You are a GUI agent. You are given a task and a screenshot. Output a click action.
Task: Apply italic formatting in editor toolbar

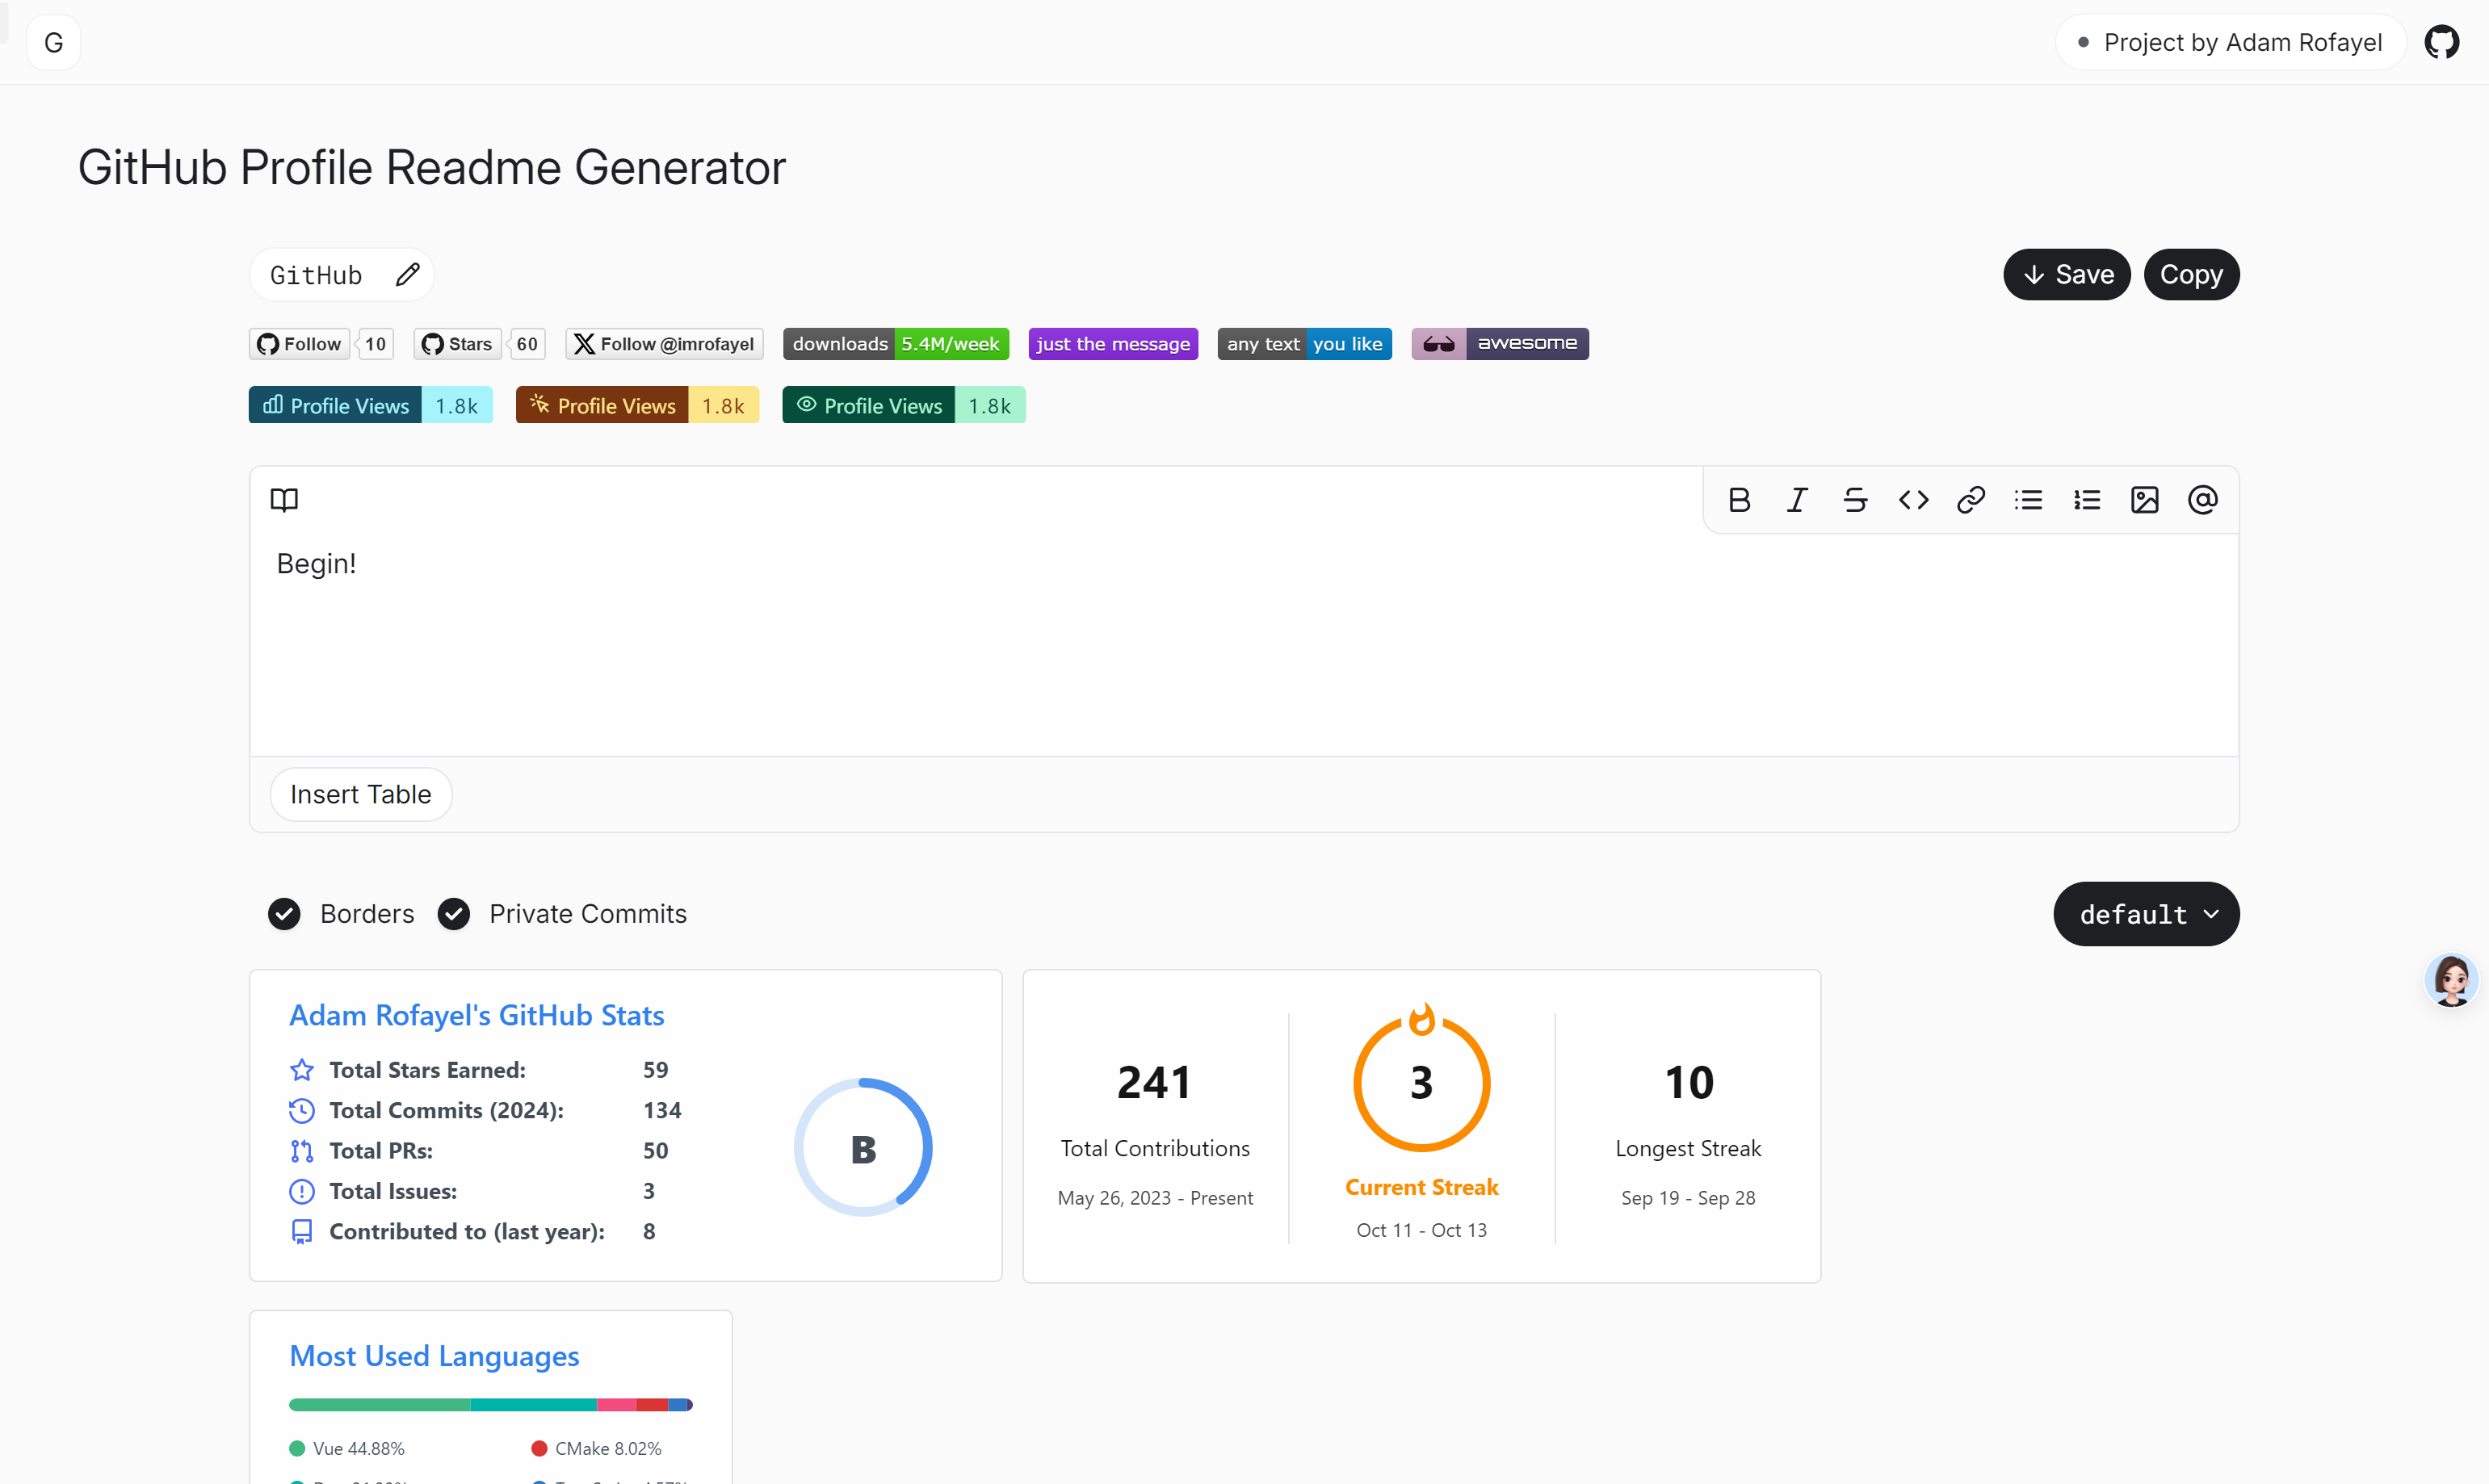click(x=1797, y=500)
